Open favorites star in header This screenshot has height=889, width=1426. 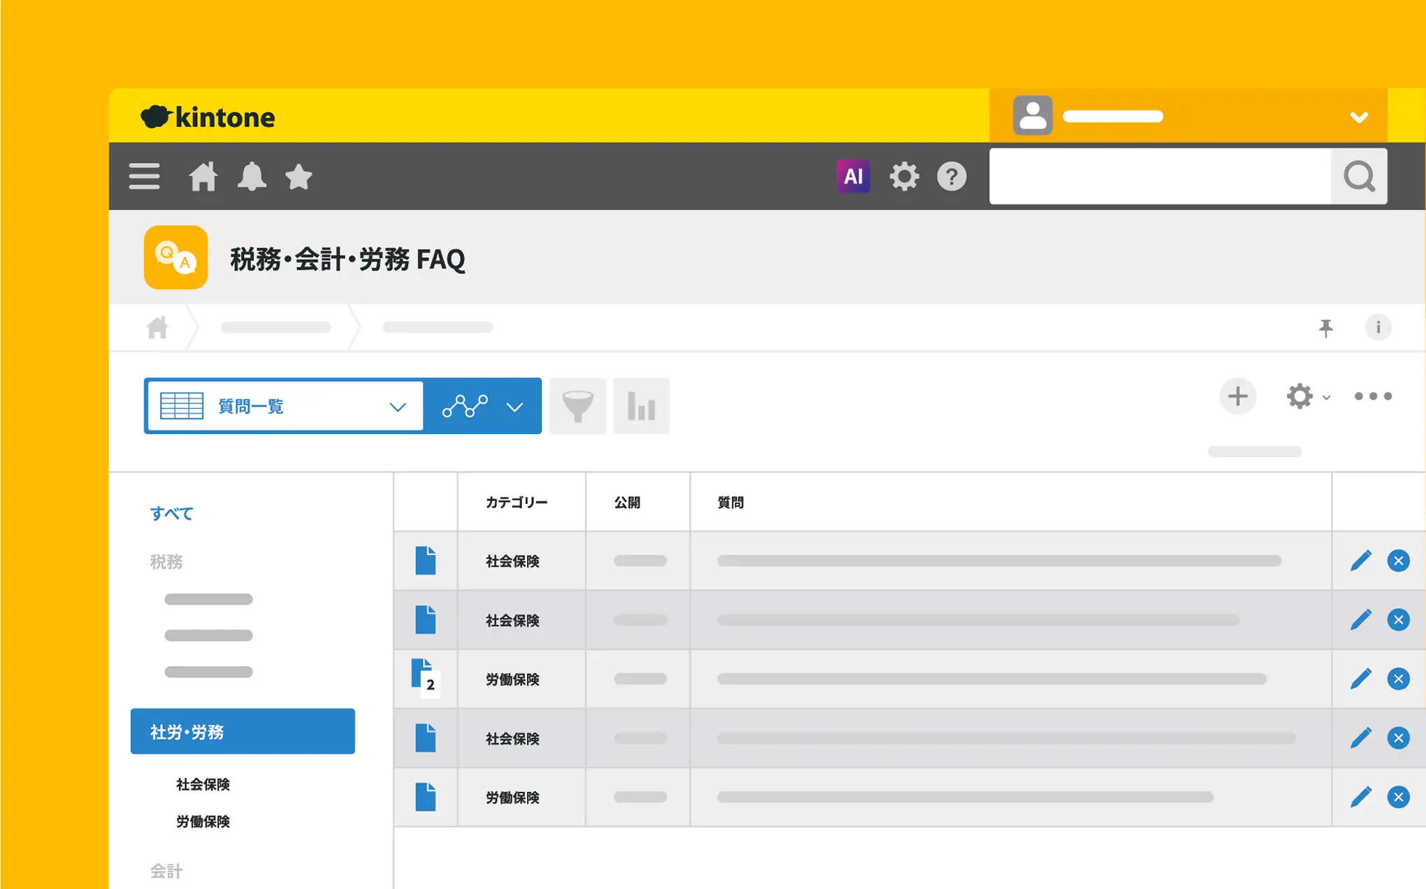[298, 176]
